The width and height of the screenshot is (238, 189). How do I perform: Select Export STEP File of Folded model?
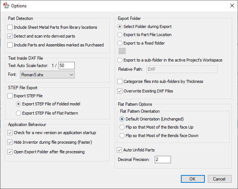18,104
